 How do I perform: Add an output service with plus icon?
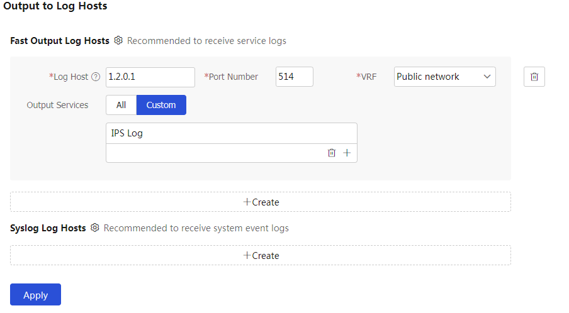pyautogui.click(x=347, y=153)
